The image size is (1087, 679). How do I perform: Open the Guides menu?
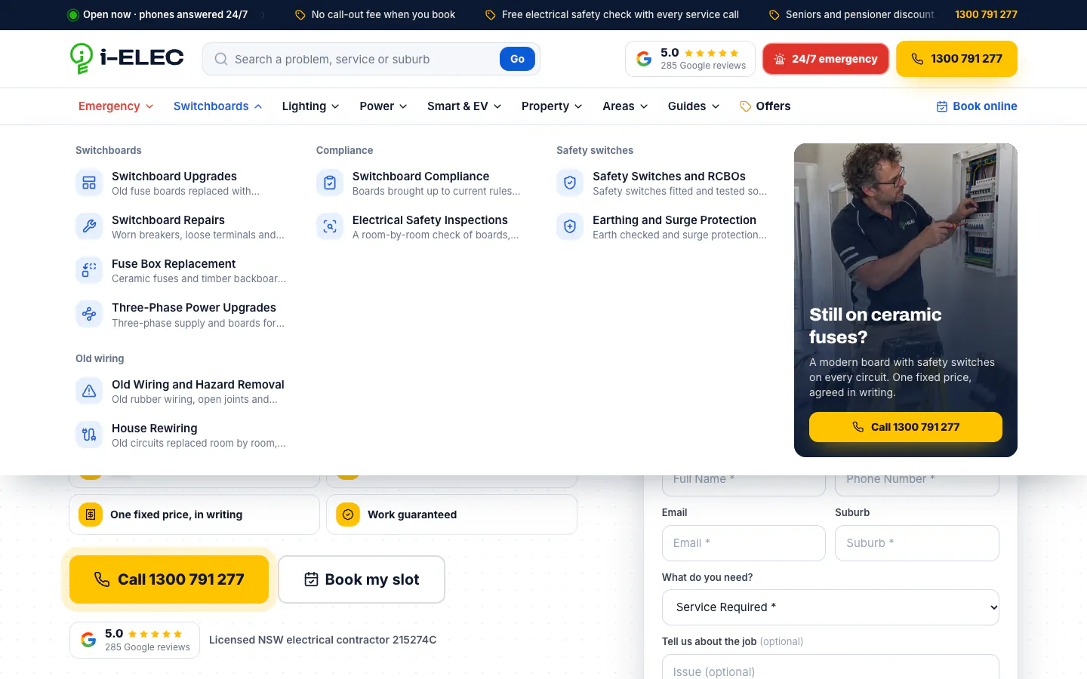pyautogui.click(x=694, y=106)
